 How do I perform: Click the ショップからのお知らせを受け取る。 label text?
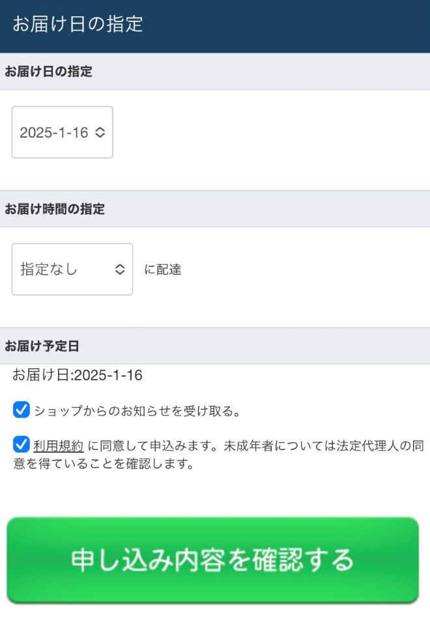coord(138,412)
